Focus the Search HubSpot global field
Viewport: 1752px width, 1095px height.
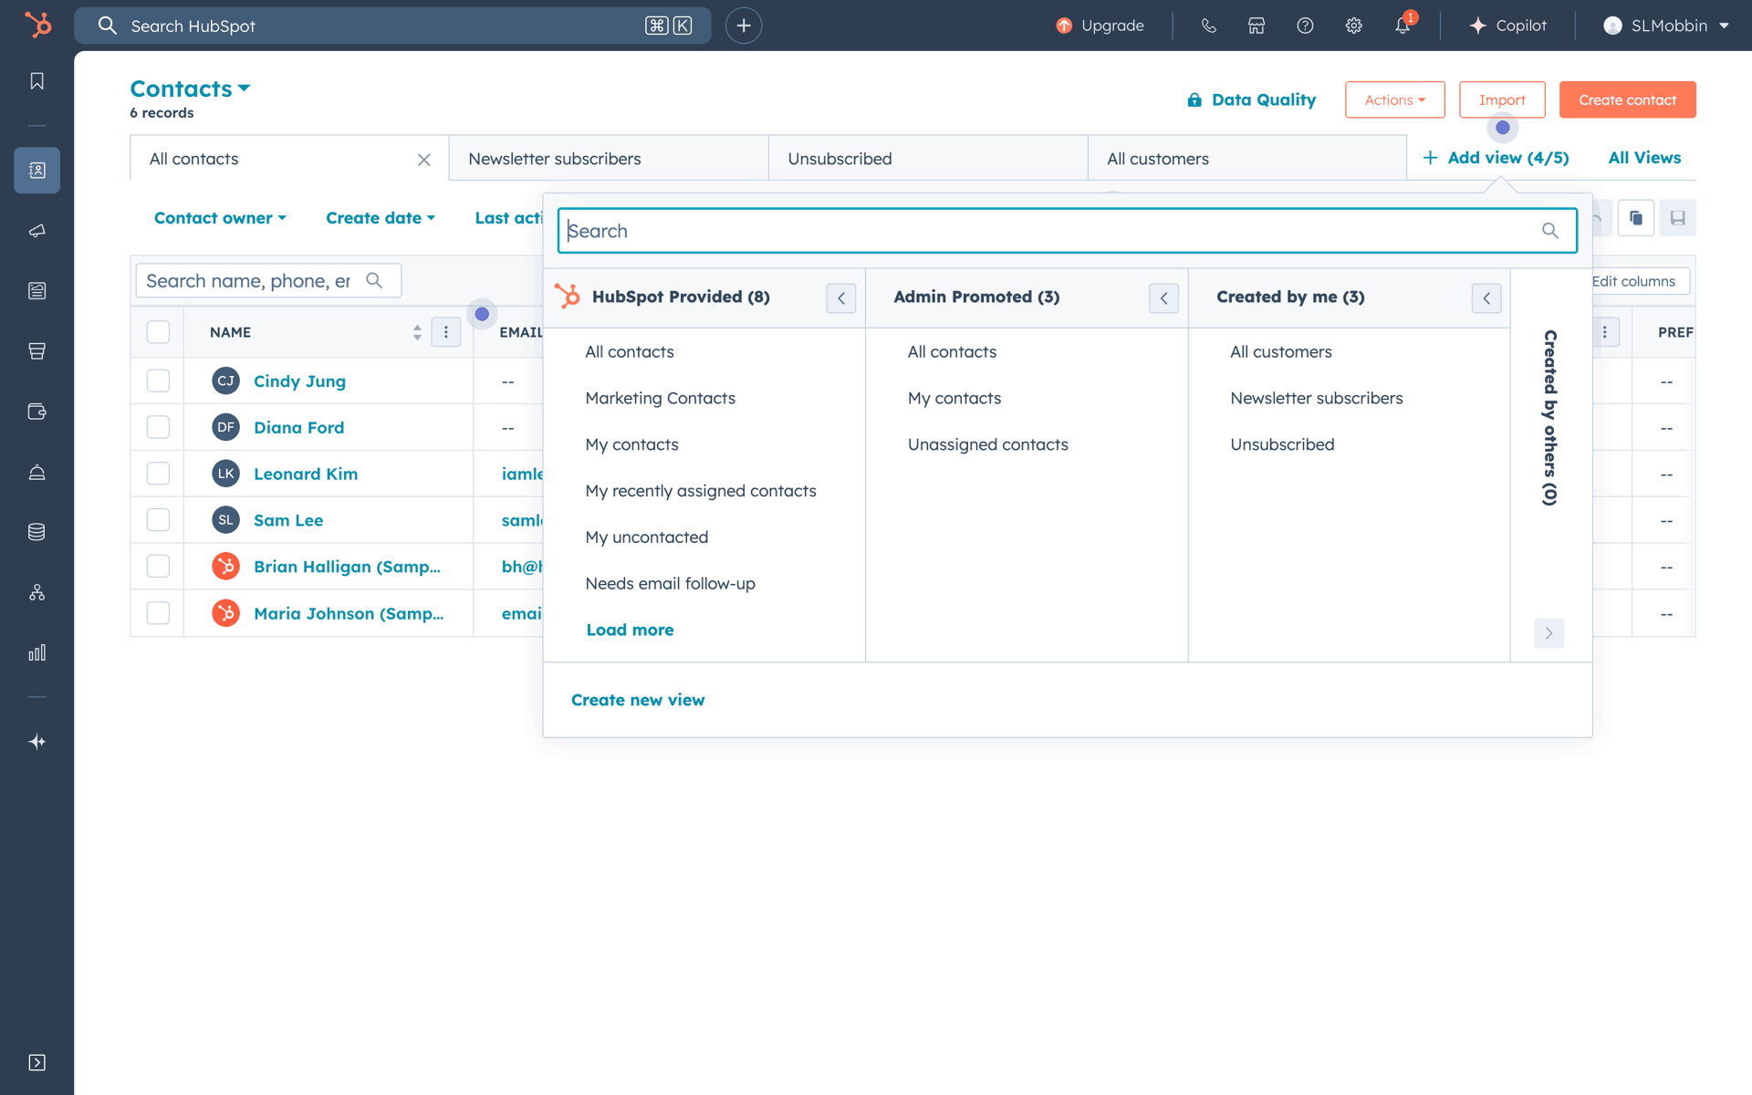coord(392,26)
